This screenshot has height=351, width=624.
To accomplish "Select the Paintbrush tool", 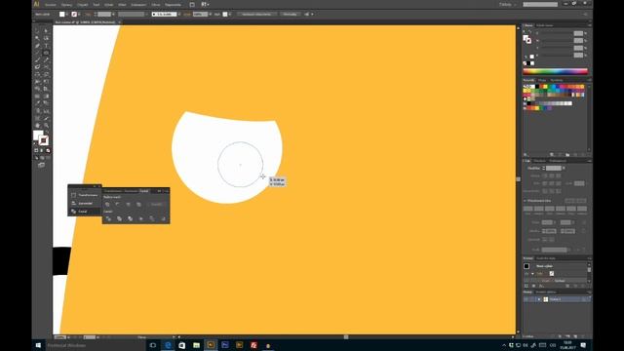I will pyautogui.click(x=37, y=59).
